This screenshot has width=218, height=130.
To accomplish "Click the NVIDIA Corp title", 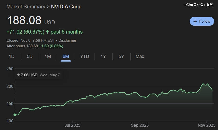I will pos(66,7).
